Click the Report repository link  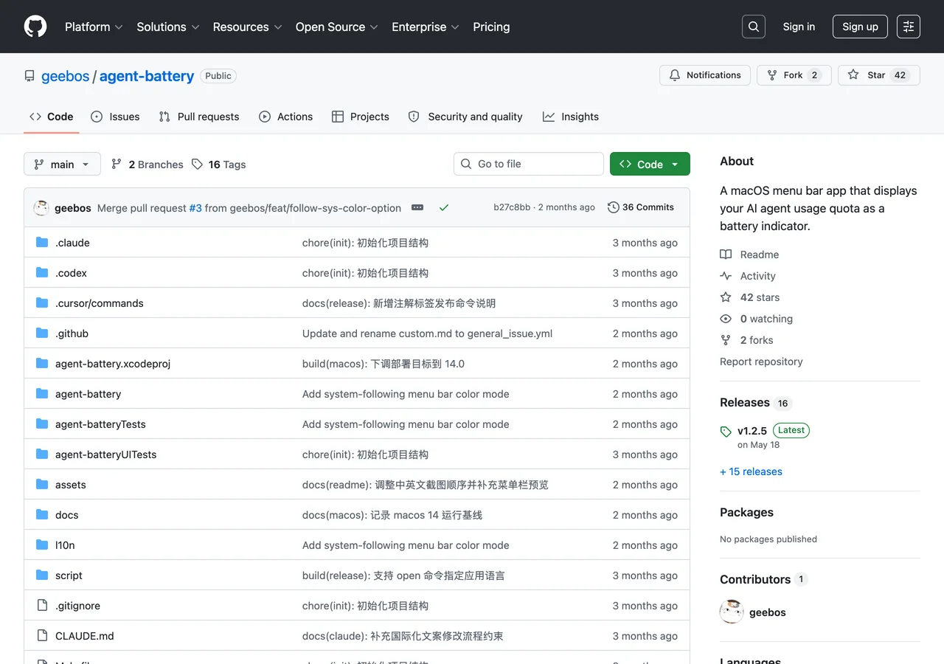(x=761, y=362)
